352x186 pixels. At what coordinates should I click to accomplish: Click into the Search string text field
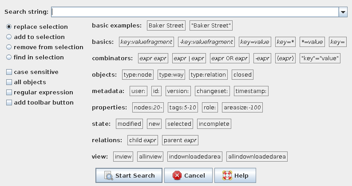click(x=194, y=12)
